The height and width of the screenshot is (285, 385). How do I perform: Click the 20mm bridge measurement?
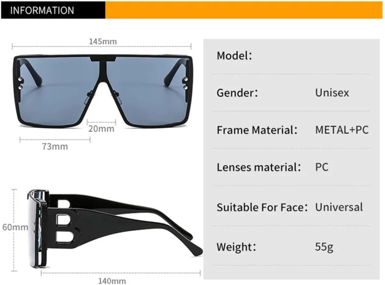click(102, 129)
